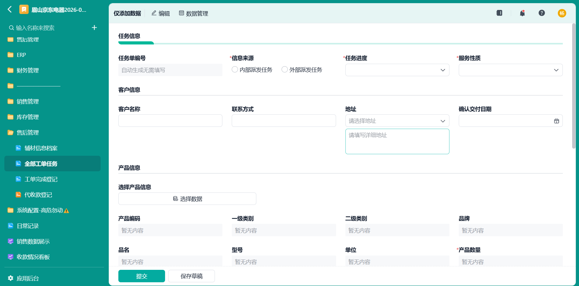579x286 pixels.
Task: Click the database icon in 选择数据 button
Action: [x=175, y=199]
